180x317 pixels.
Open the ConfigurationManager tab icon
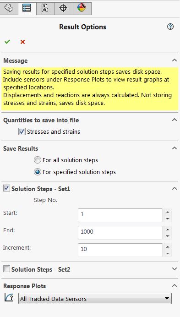[x=45, y=9]
